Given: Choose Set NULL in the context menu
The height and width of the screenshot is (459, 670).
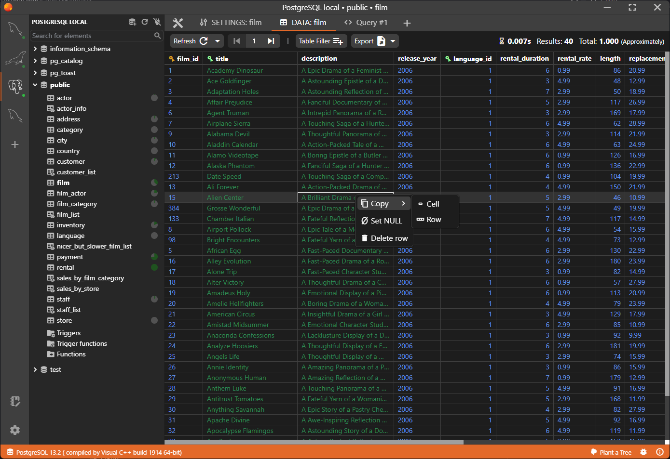Looking at the screenshot, I should 384,221.
